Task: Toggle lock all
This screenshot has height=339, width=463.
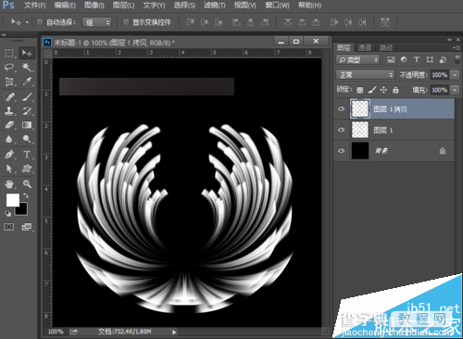Action: pyautogui.click(x=395, y=90)
